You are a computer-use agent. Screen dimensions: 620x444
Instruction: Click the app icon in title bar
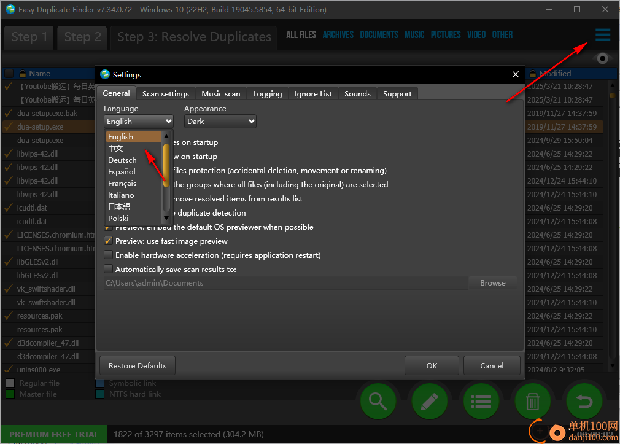10,9
